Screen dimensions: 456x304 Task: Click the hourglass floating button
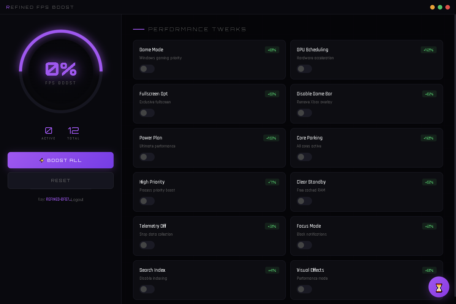pyautogui.click(x=439, y=287)
